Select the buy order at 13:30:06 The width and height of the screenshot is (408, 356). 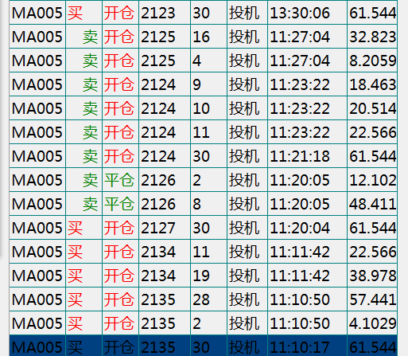tap(204, 13)
